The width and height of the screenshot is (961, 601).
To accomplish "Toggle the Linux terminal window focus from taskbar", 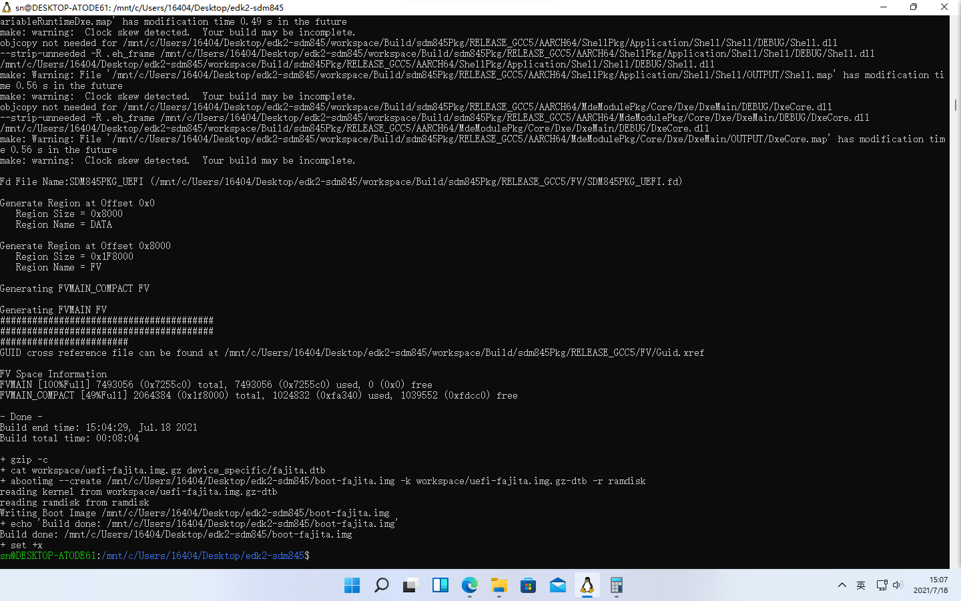I will (x=587, y=585).
